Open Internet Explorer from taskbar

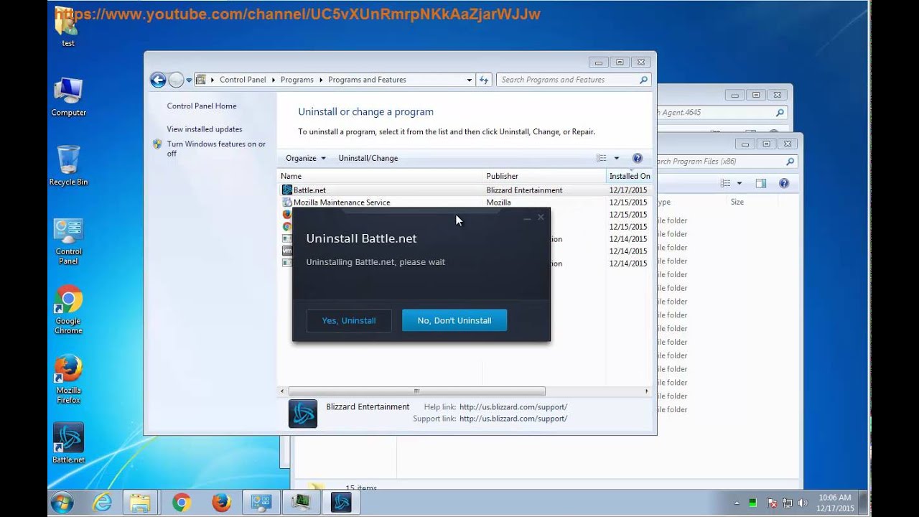pyautogui.click(x=103, y=502)
